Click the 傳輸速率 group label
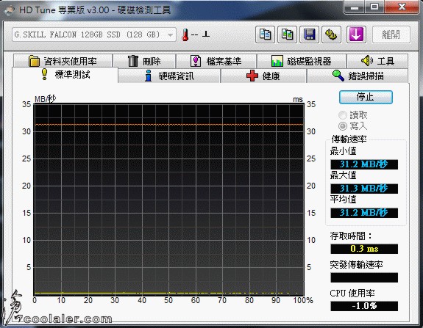 (x=349, y=139)
